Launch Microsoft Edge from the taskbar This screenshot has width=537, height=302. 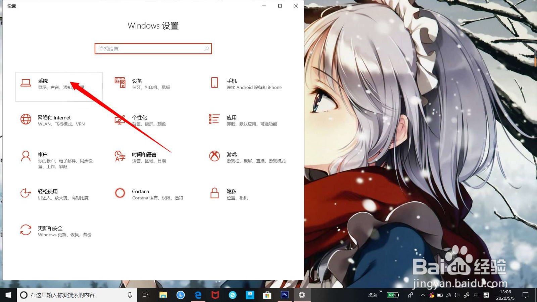coord(198,295)
